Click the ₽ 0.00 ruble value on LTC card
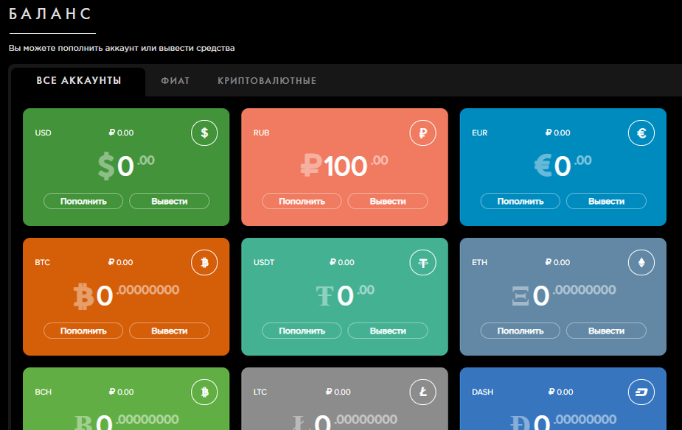The width and height of the screenshot is (682, 430). coord(338,392)
